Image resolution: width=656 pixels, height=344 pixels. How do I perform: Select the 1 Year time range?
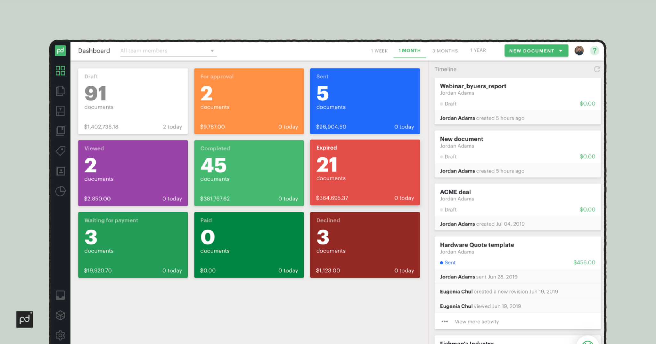(478, 51)
